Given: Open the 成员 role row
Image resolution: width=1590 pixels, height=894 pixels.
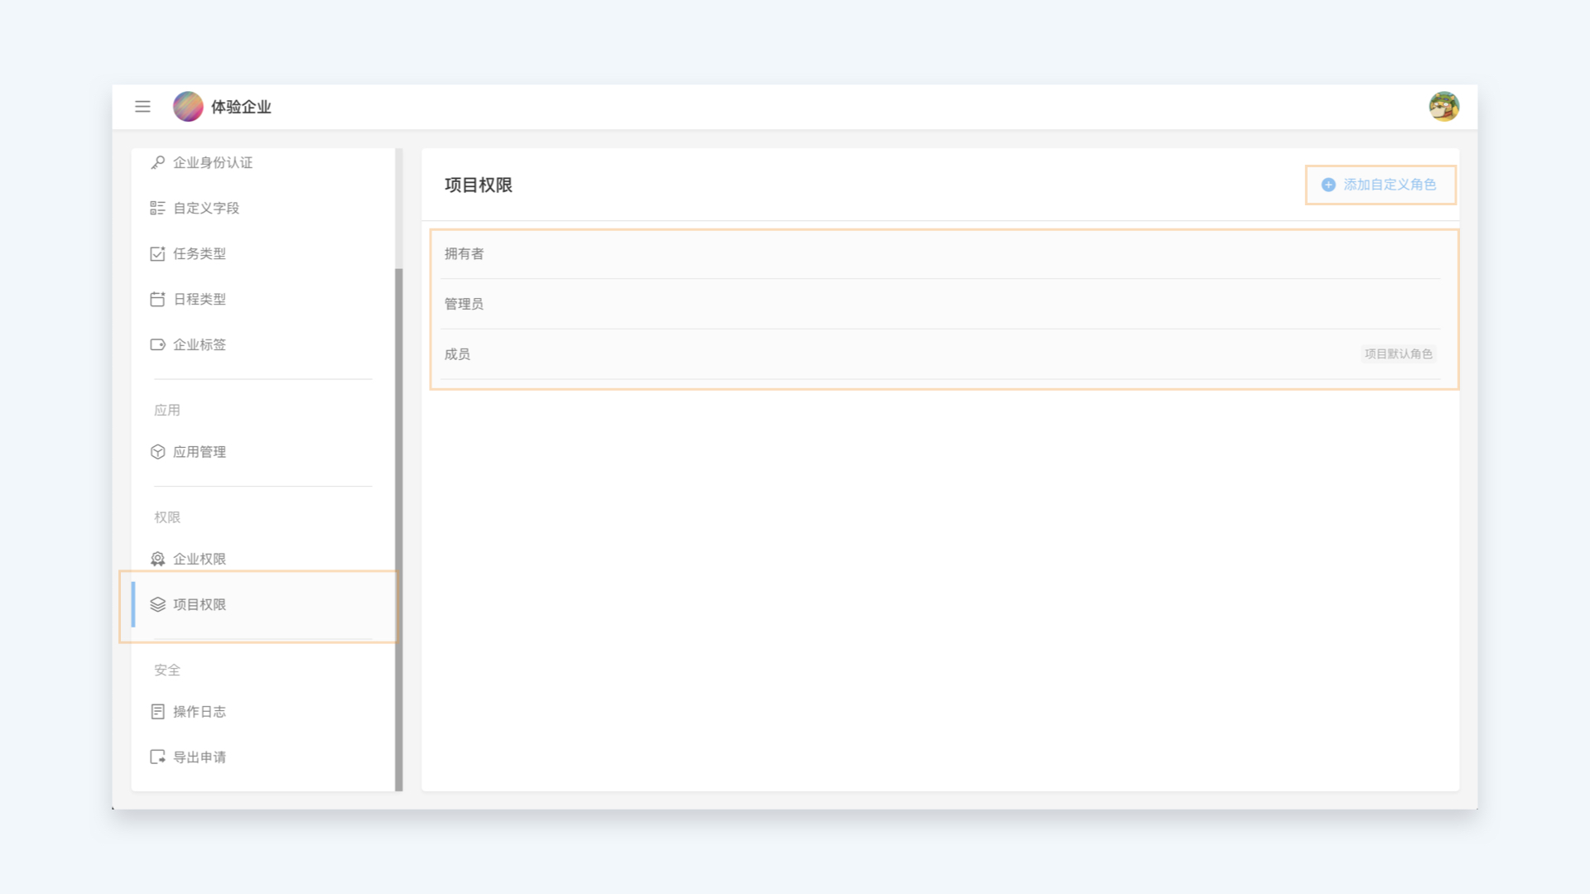Looking at the screenshot, I should coord(941,354).
